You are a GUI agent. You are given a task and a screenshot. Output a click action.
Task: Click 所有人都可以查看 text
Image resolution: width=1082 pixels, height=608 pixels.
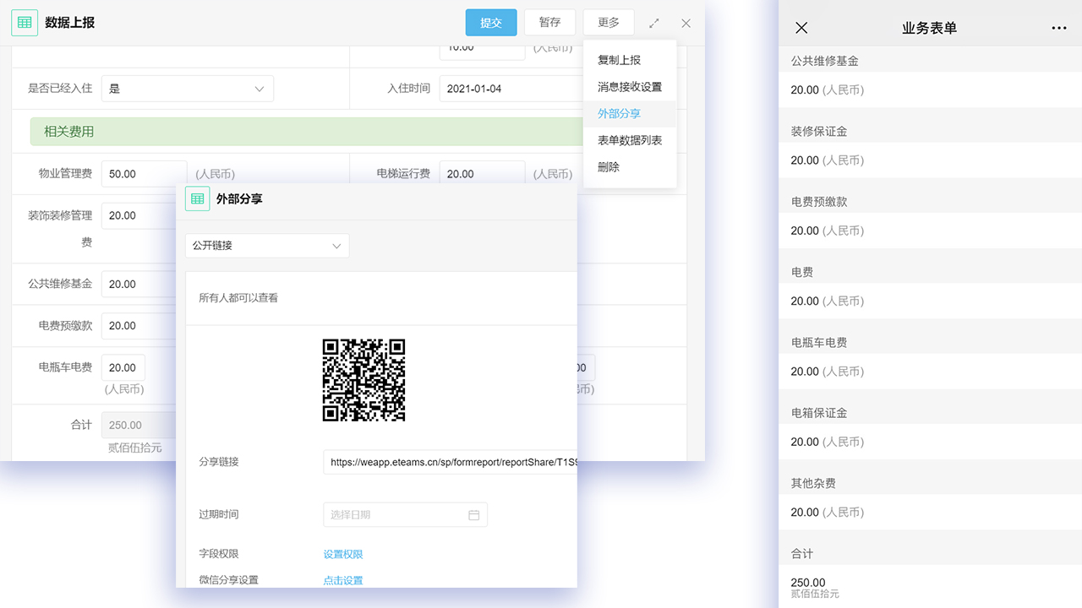238,298
